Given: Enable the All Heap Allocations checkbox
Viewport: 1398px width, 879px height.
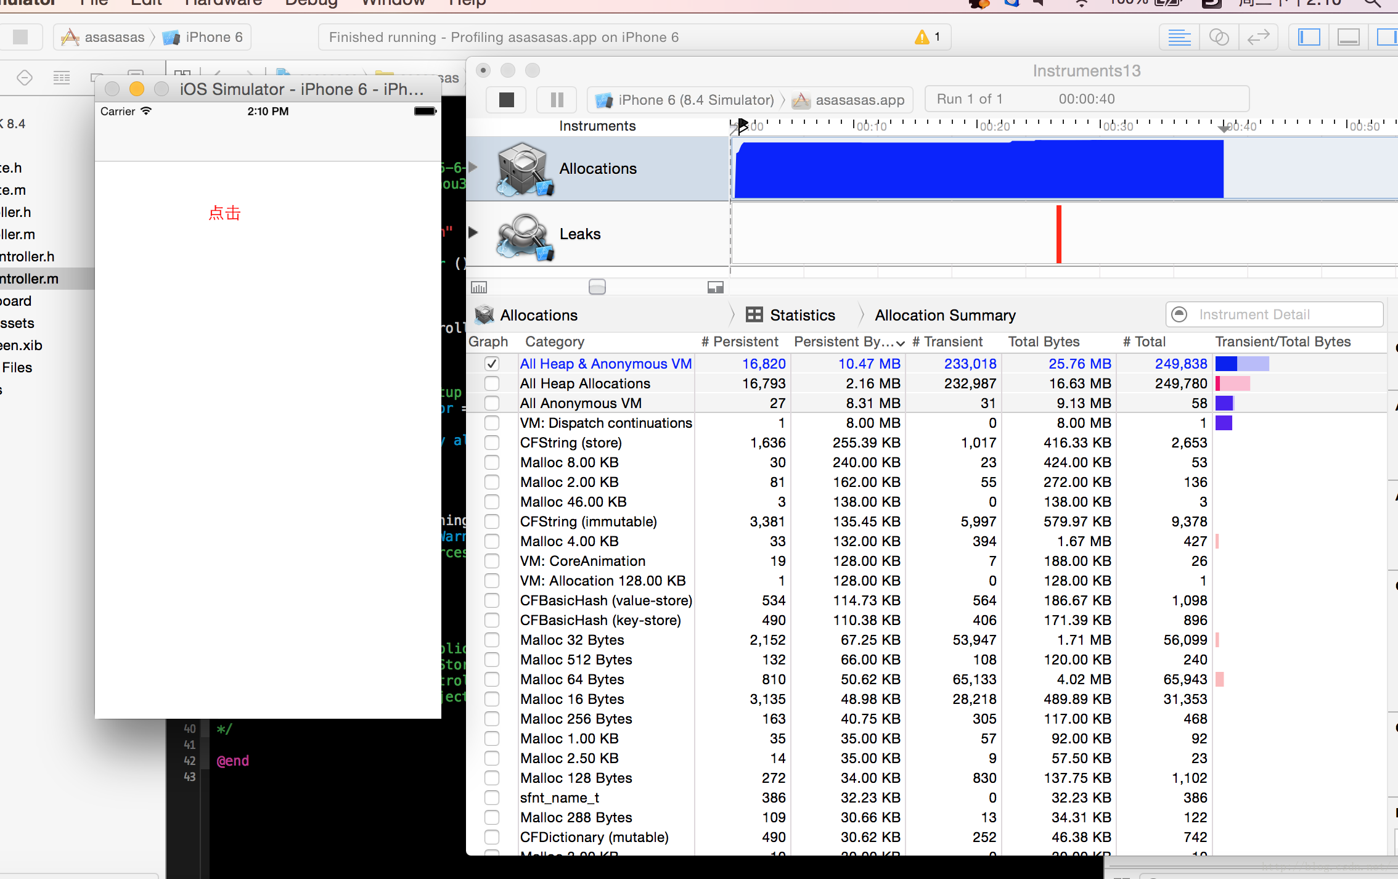Looking at the screenshot, I should [x=489, y=383].
